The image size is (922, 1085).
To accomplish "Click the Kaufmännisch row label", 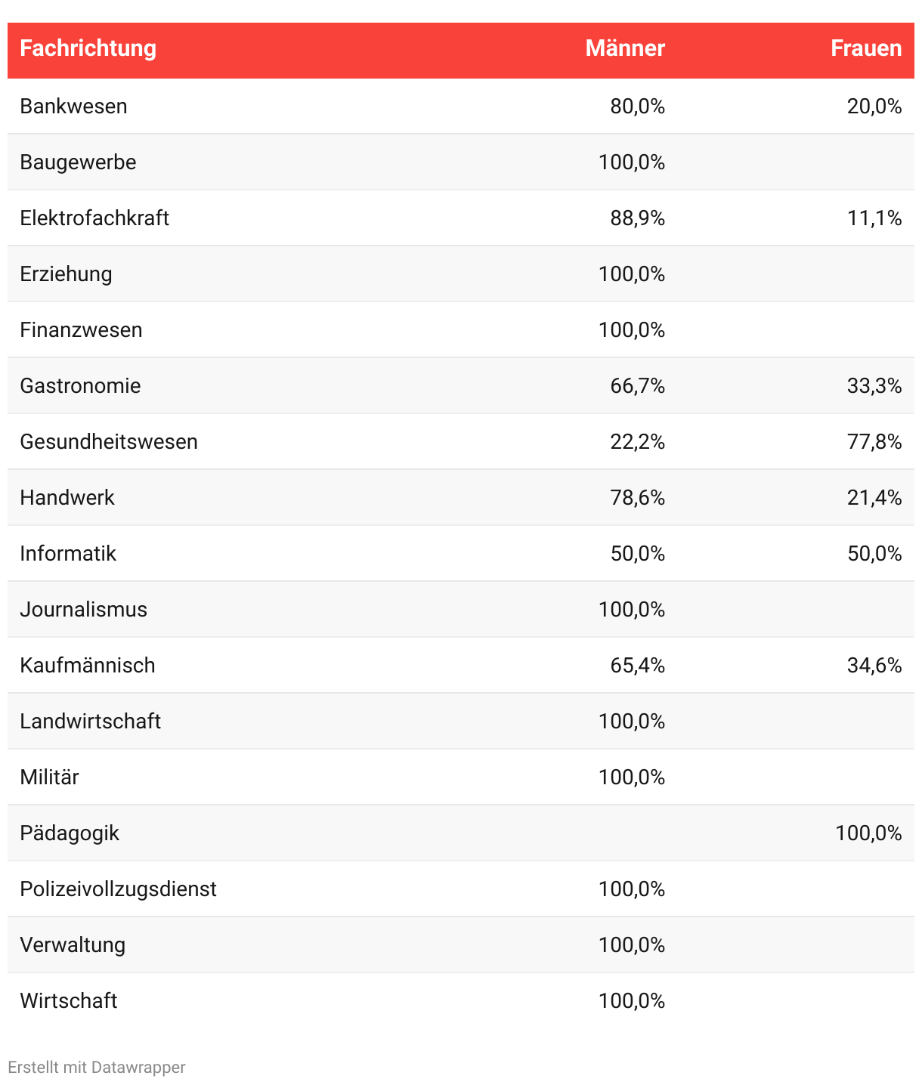I will 88,666.
